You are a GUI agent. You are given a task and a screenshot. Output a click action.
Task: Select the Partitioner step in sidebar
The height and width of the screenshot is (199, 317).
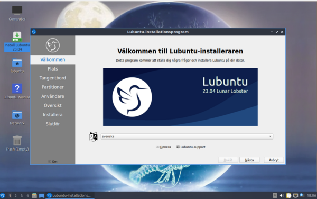[53, 87]
